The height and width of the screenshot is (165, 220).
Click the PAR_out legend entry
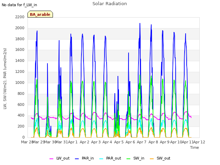110,158
